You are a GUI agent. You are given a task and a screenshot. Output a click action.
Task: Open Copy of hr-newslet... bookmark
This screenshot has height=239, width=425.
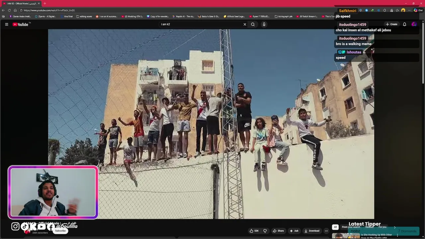click(158, 16)
